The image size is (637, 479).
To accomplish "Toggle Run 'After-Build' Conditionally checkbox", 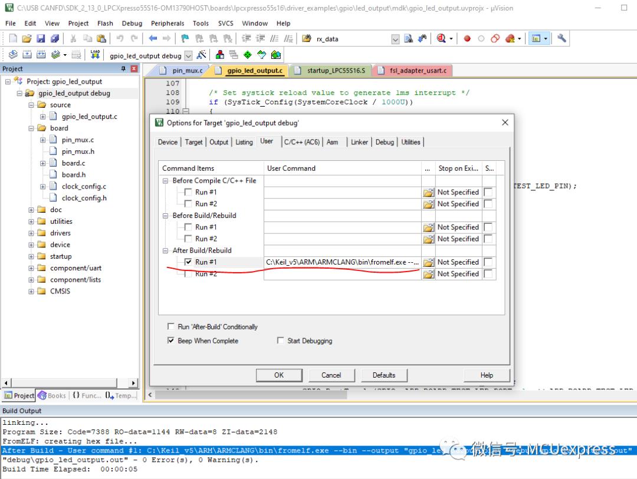I will click(171, 326).
